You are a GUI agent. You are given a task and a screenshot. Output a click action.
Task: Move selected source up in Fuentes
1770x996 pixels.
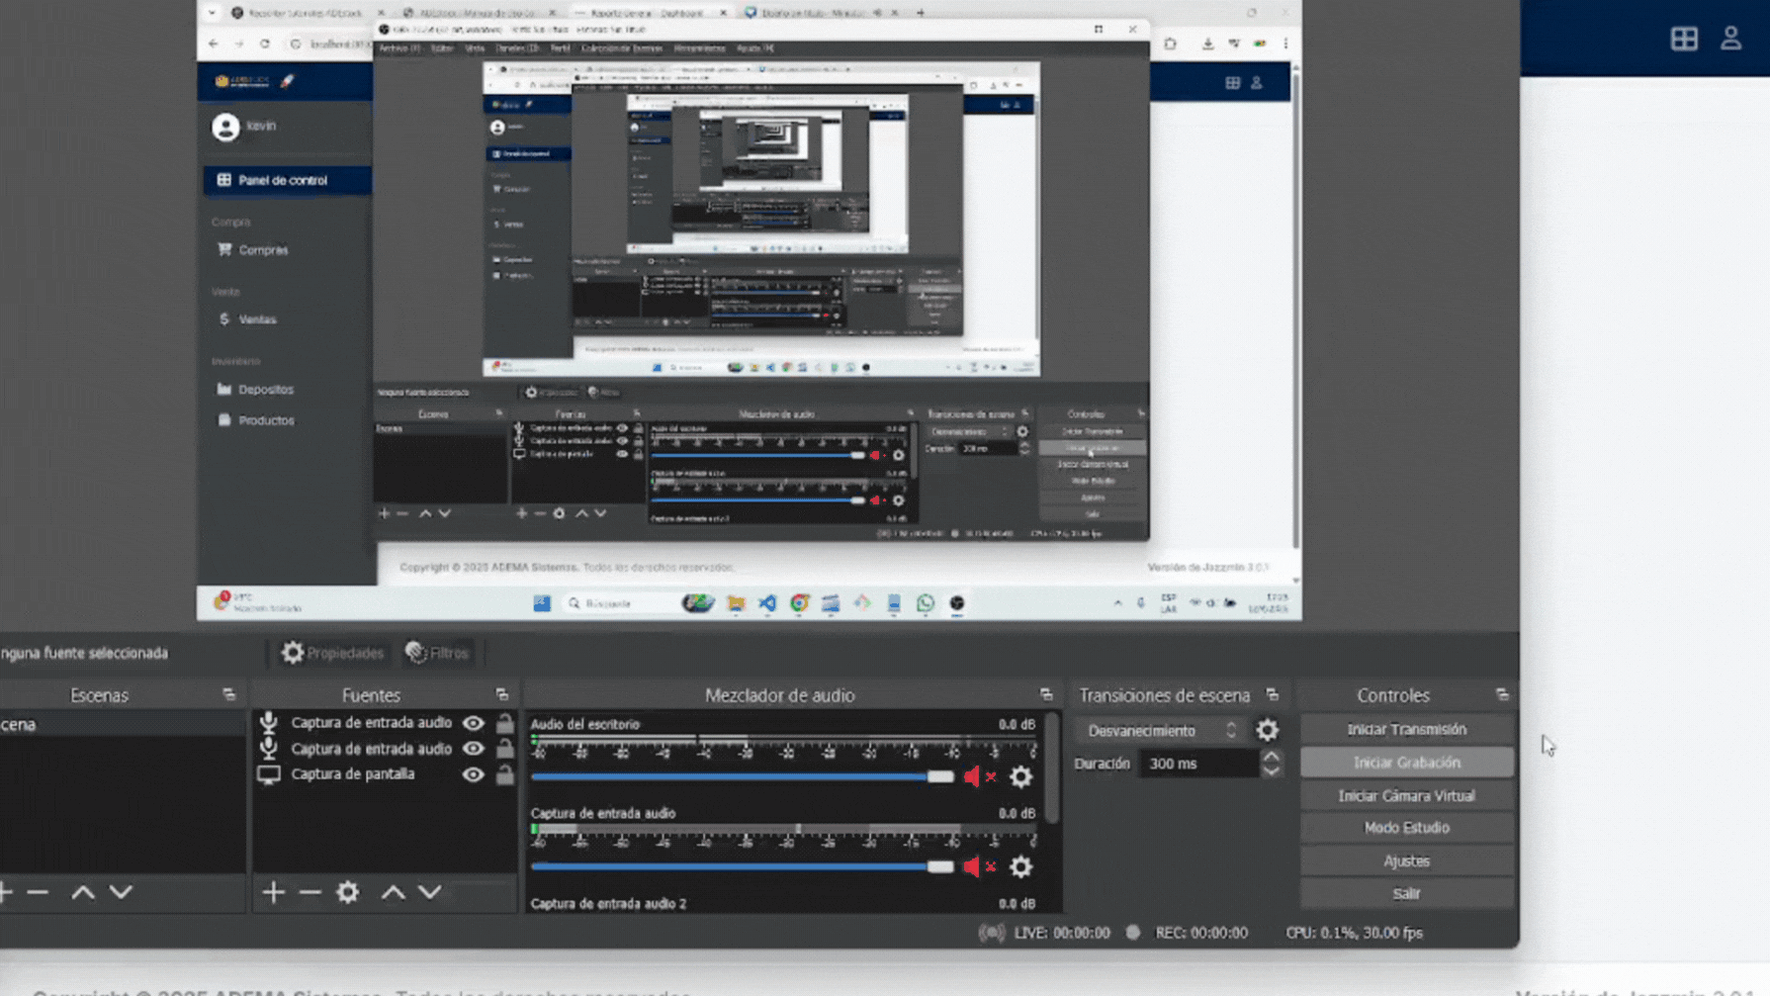click(x=394, y=893)
